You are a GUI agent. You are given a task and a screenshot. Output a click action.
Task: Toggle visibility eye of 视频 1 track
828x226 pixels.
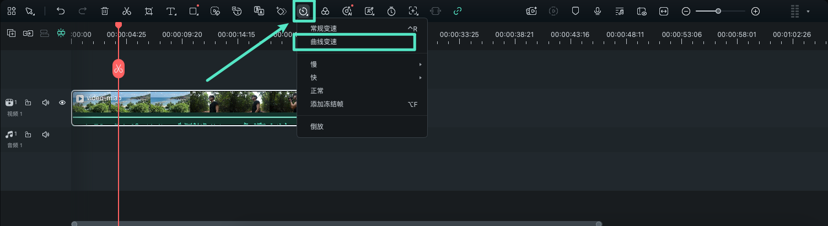pos(62,103)
